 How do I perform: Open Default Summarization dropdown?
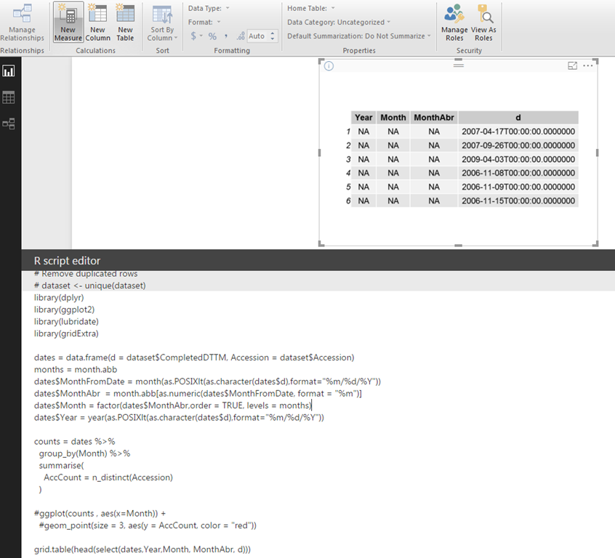[358, 36]
